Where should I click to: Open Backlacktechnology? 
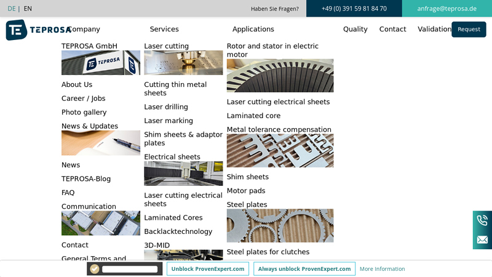pyautogui.click(x=178, y=231)
